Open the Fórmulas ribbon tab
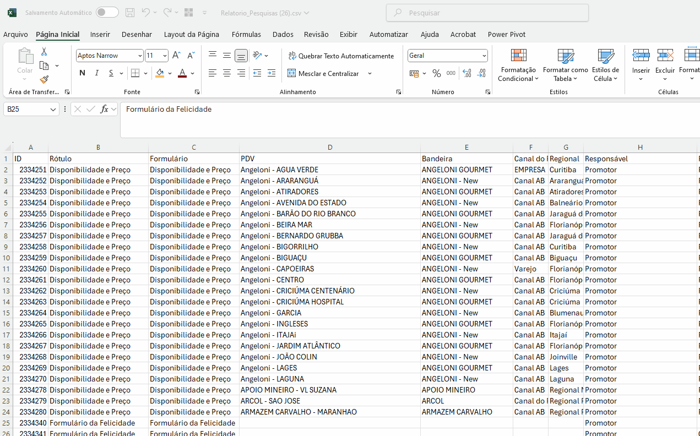The image size is (700, 436). click(x=246, y=34)
